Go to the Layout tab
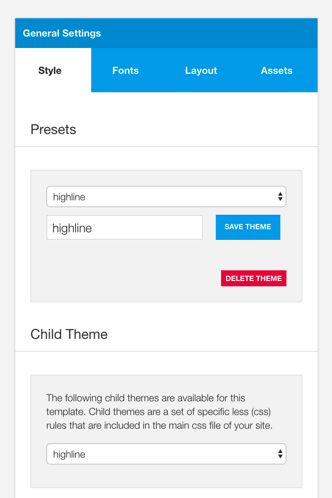 coord(201,70)
